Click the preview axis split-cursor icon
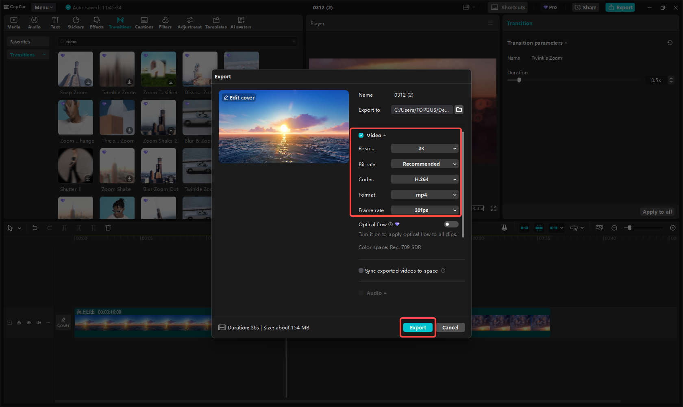The height and width of the screenshot is (407, 683). point(574,228)
